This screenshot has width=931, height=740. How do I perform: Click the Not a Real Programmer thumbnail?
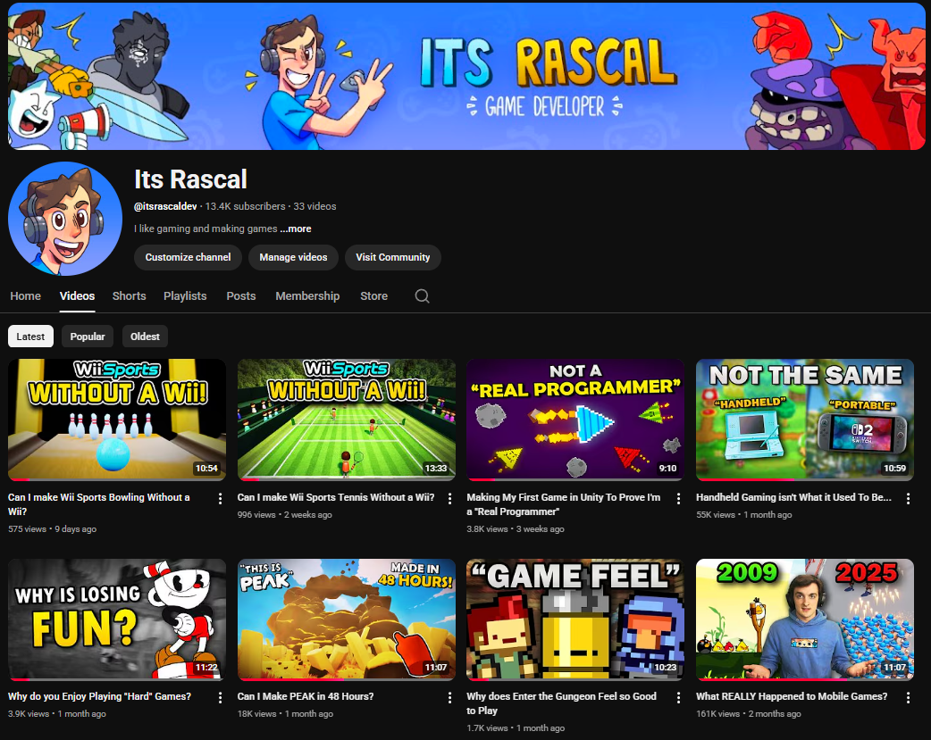pos(575,420)
